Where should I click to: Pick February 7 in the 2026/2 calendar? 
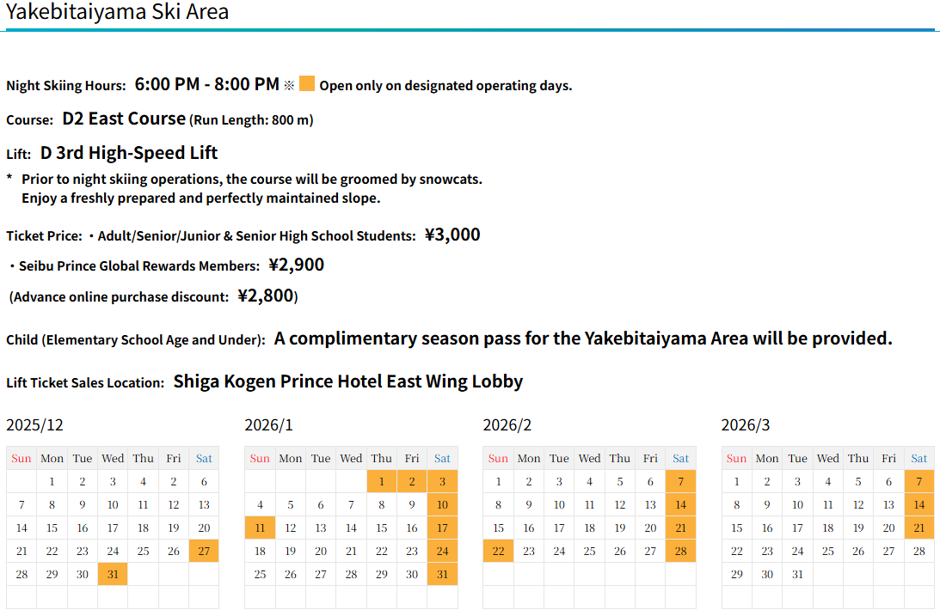click(680, 481)
